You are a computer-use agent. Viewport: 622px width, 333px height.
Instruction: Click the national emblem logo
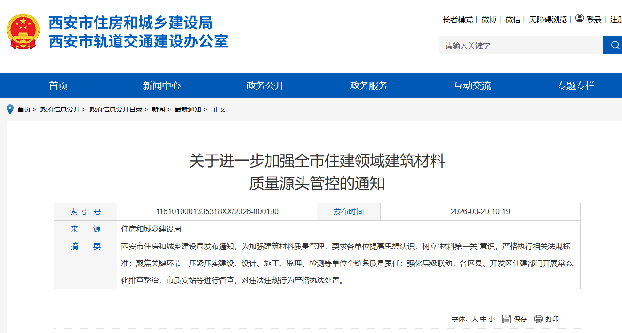pyautogui.click(x=23, y=31)
